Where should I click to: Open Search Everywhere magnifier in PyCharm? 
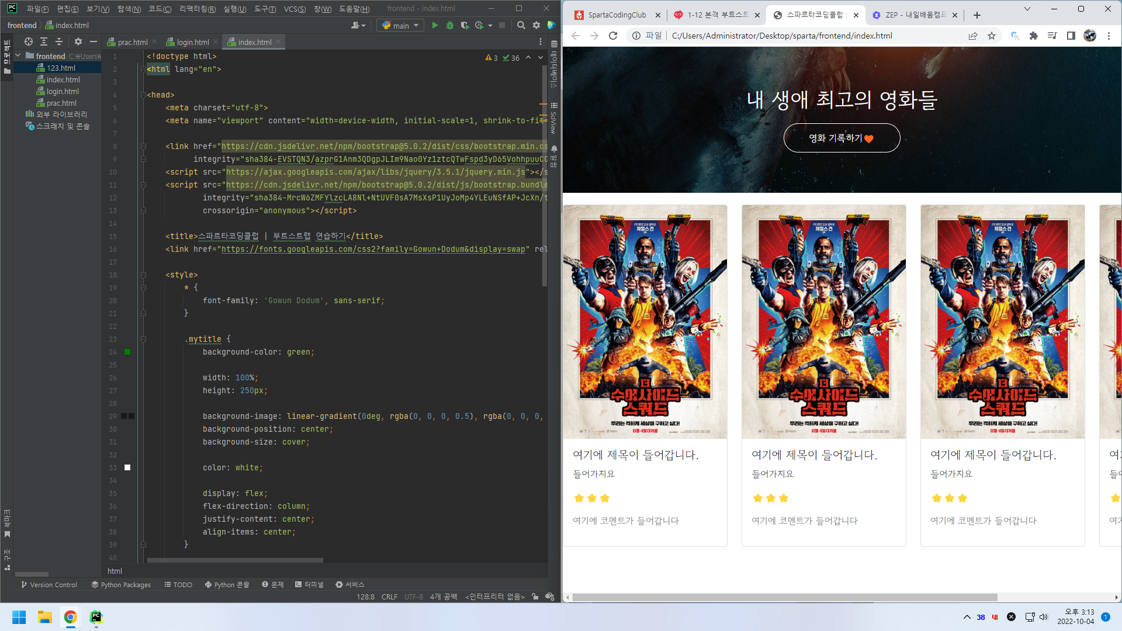(x=521, y=25)
